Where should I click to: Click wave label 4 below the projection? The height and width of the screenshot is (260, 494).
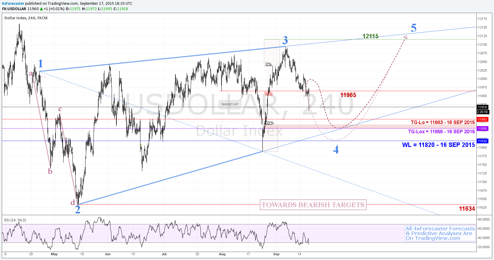tap(336, 150)
